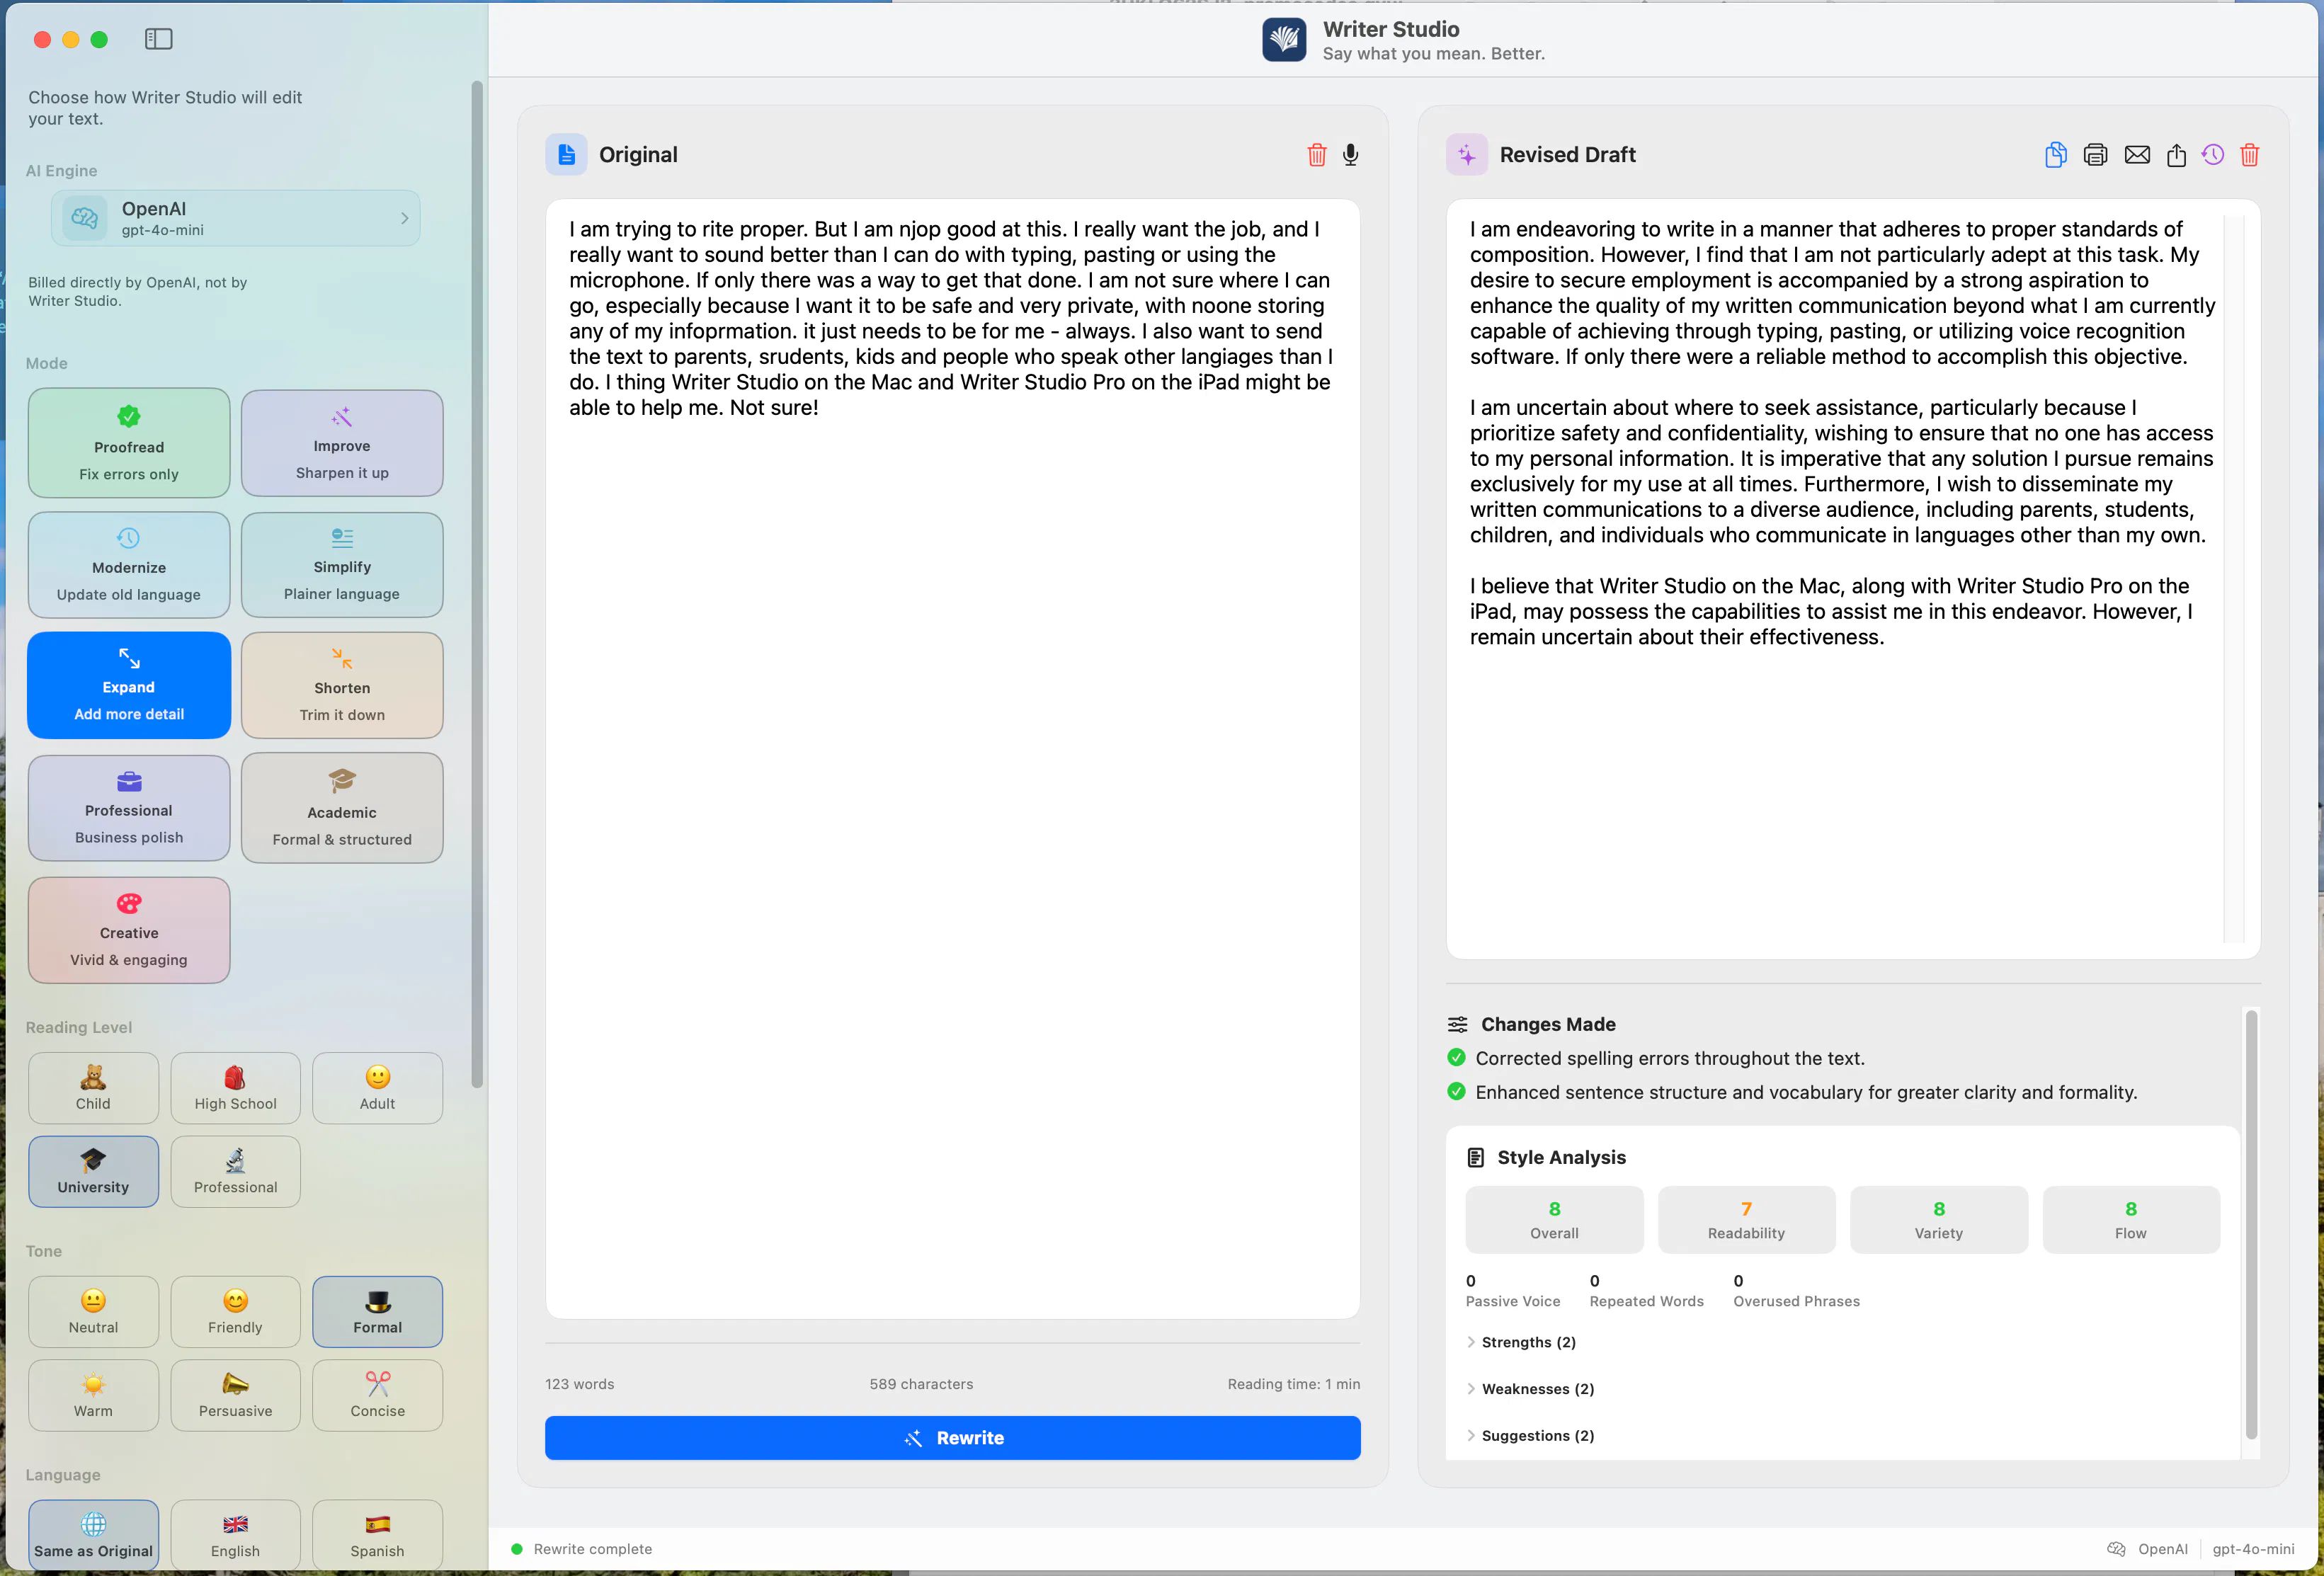Select the Modernize mode
2324x1576 pixels.
[x=129, y=565]
